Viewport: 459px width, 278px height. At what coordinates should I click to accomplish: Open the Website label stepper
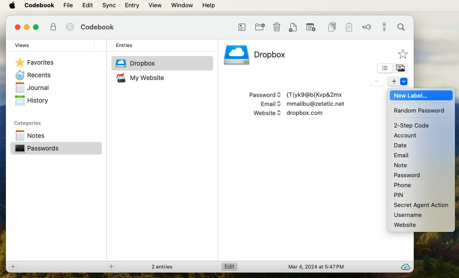pyautogui.click(x=279, y=113)
